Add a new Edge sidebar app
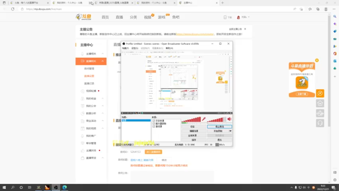Image resolution: width=339 pixels, height=191 pixels. point(335,76)
